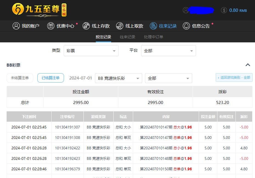
Task: Click the 往来记录 main navigation item
Action: click(x=163, y=26)
